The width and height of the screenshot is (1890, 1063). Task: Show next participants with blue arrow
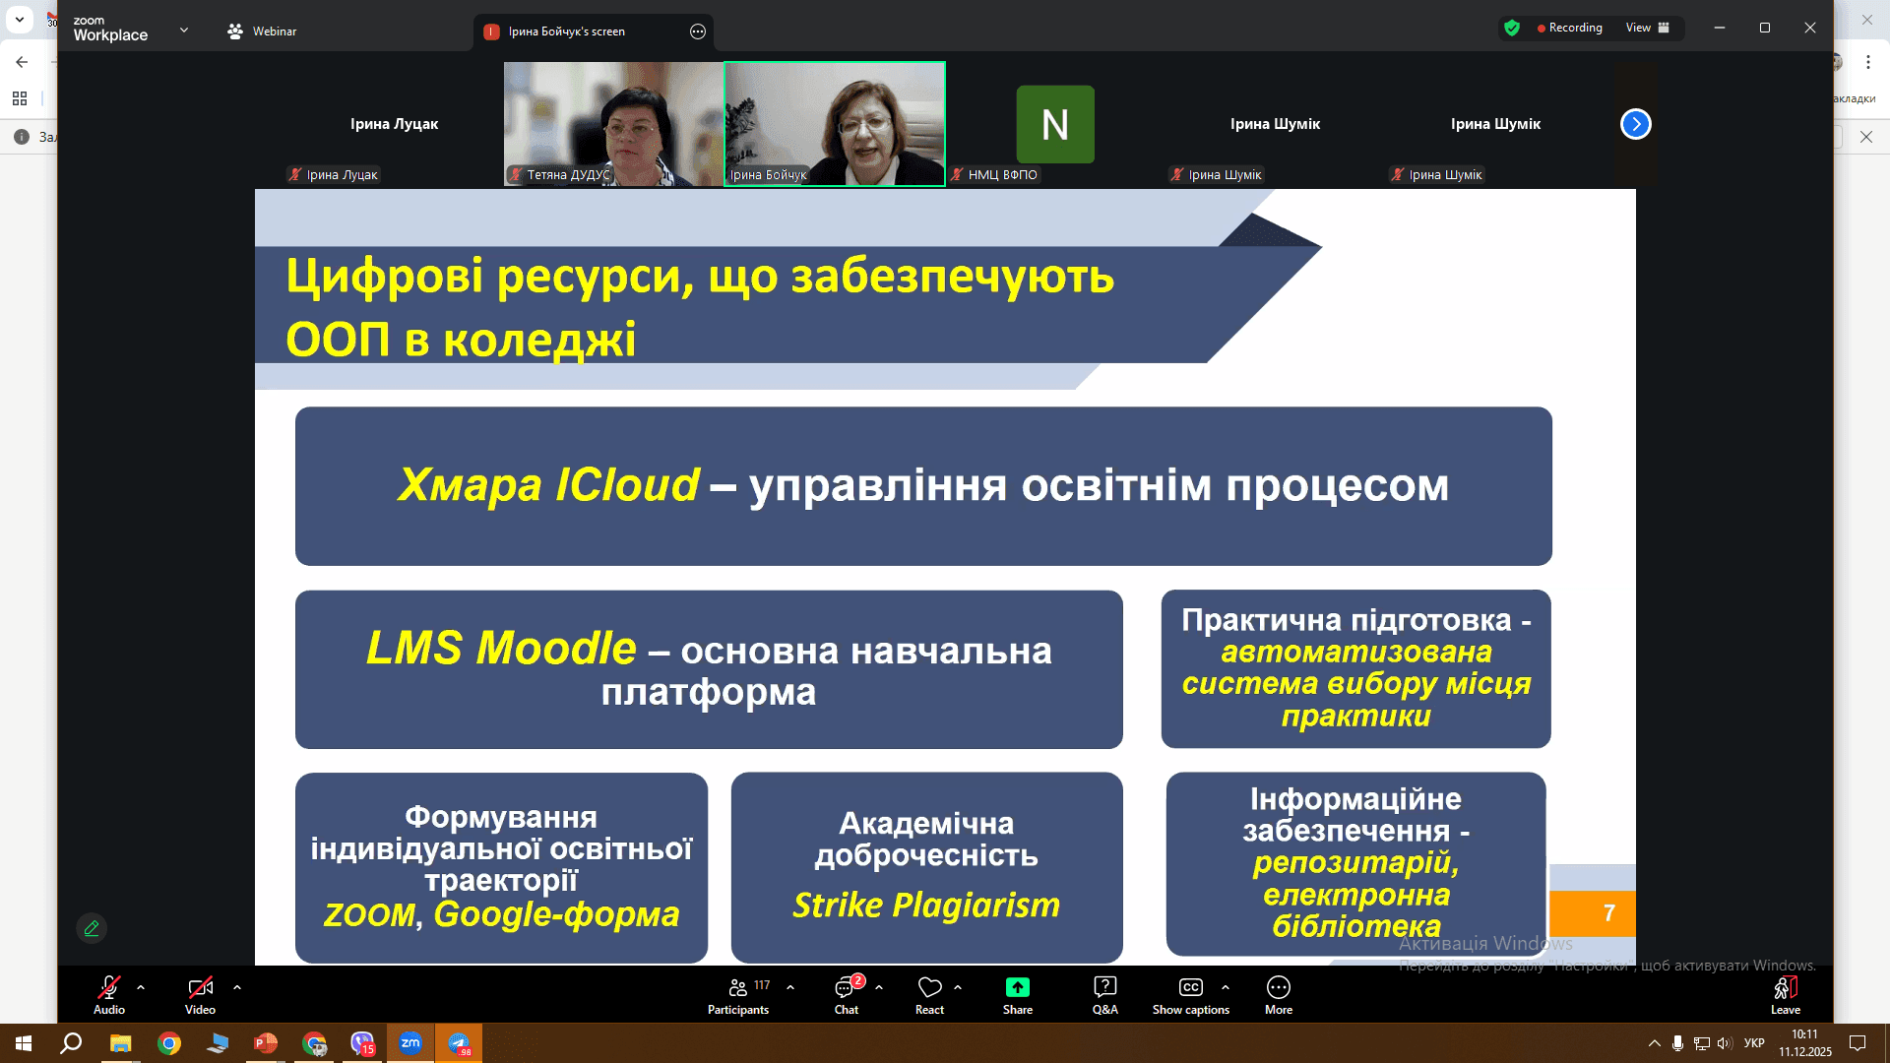[x=1636, y=124]
